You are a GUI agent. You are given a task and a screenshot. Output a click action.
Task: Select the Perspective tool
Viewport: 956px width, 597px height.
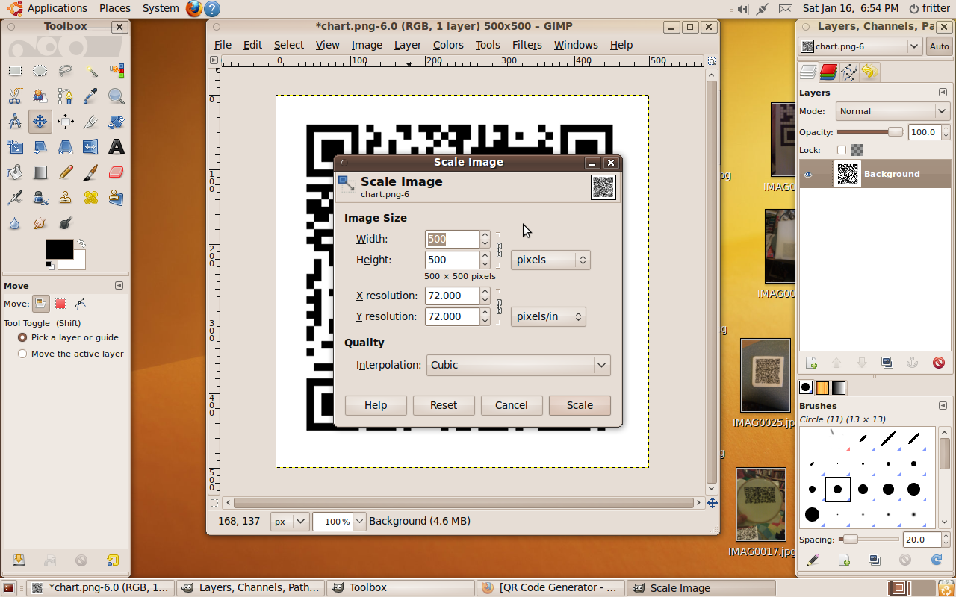(x=66, y=147)
